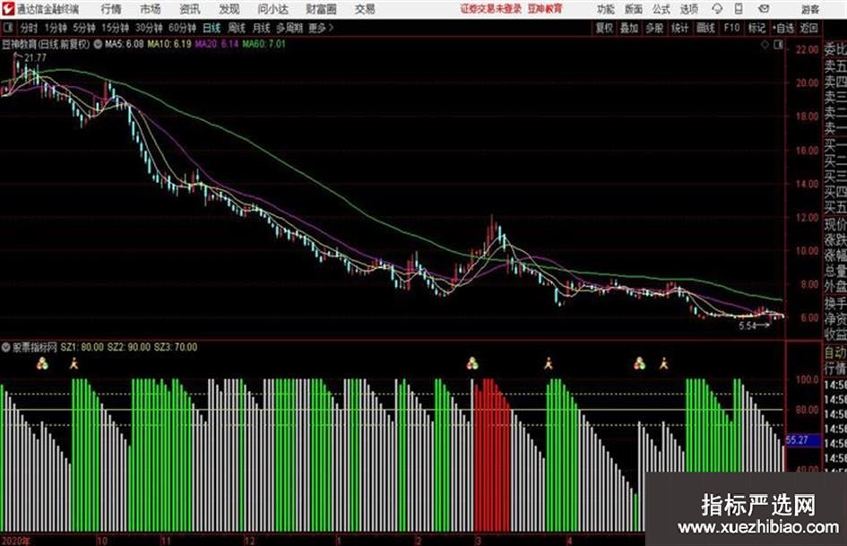Open the indicator settings dropdown beside 股票指标网

[6, 347]
